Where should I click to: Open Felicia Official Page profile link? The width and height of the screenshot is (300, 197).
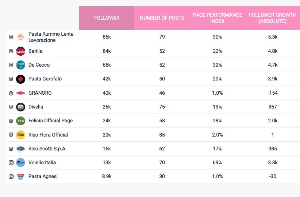(x=50, y=121)
